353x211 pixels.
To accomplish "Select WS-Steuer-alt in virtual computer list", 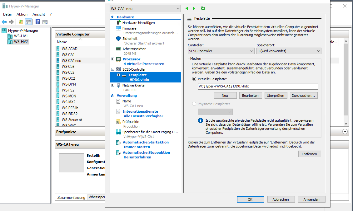I will (72, 120).
